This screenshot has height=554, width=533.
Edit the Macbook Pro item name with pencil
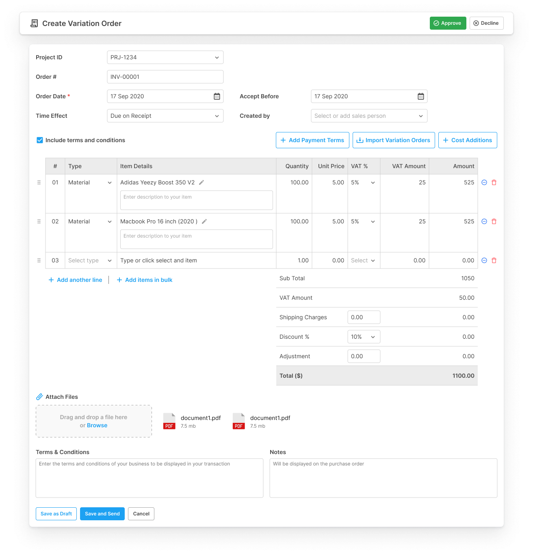pyautogui.click(x=204, y=221)
